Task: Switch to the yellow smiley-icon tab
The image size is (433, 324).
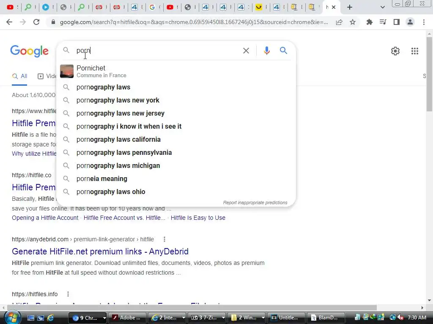Action: 258,7
